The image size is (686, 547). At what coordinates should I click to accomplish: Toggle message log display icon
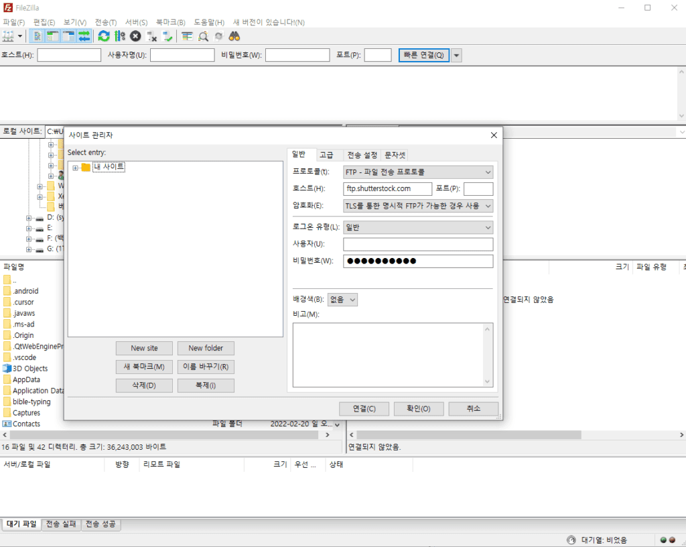coord(38,36)
